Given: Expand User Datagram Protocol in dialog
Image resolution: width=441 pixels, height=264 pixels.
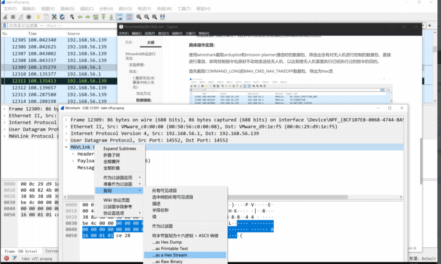Looking at the screenshot, I should (x=67, y=140).
